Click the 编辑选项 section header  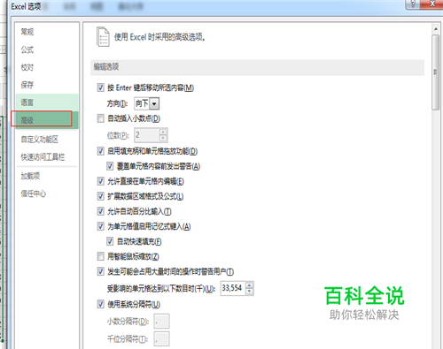pyautogui.click(x=257, y=67)
